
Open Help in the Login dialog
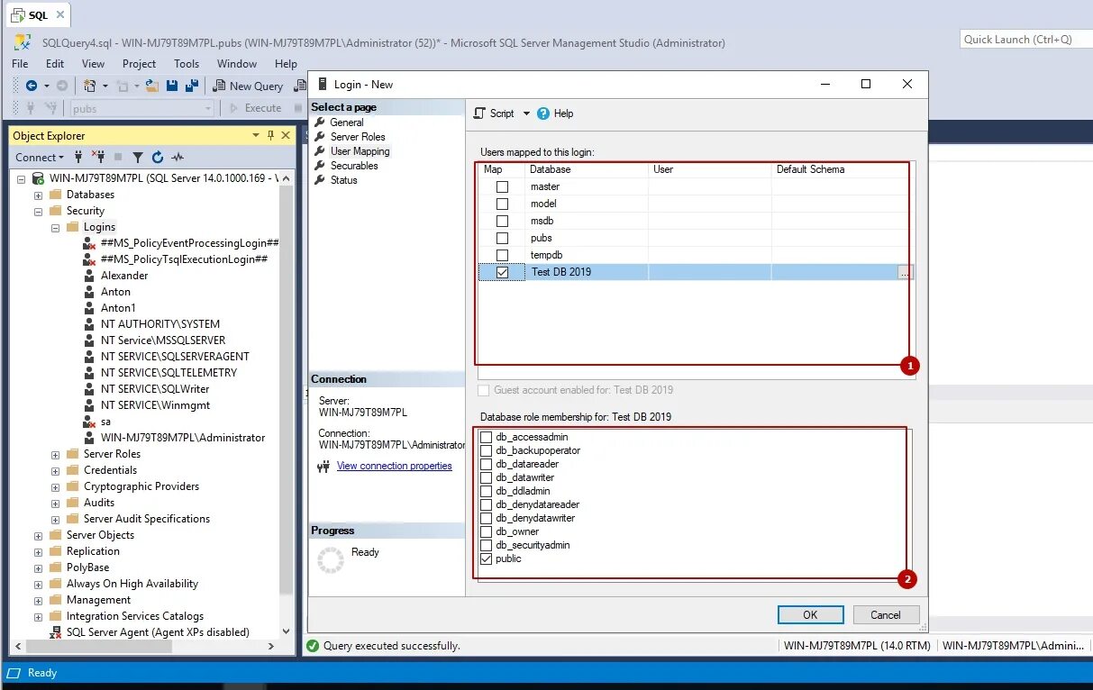click(x=555, y=113)
